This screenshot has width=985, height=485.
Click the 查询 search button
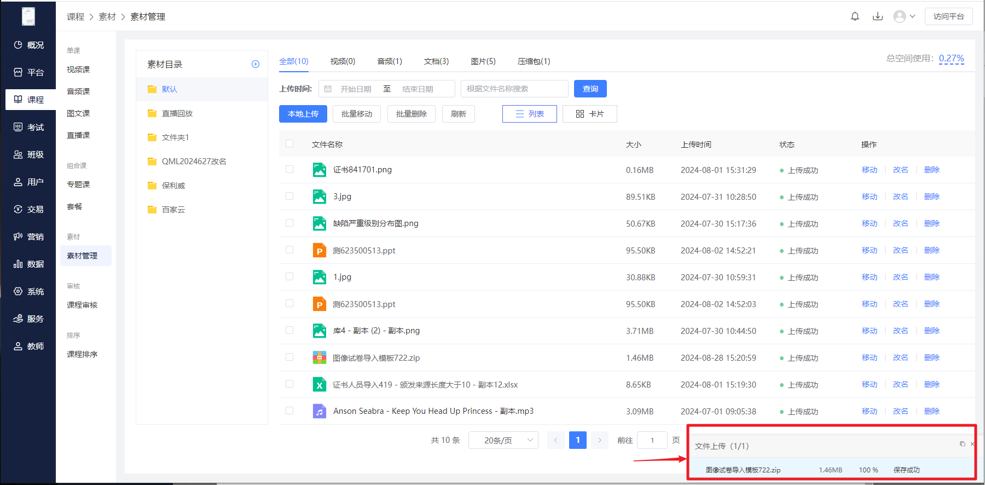590,89
